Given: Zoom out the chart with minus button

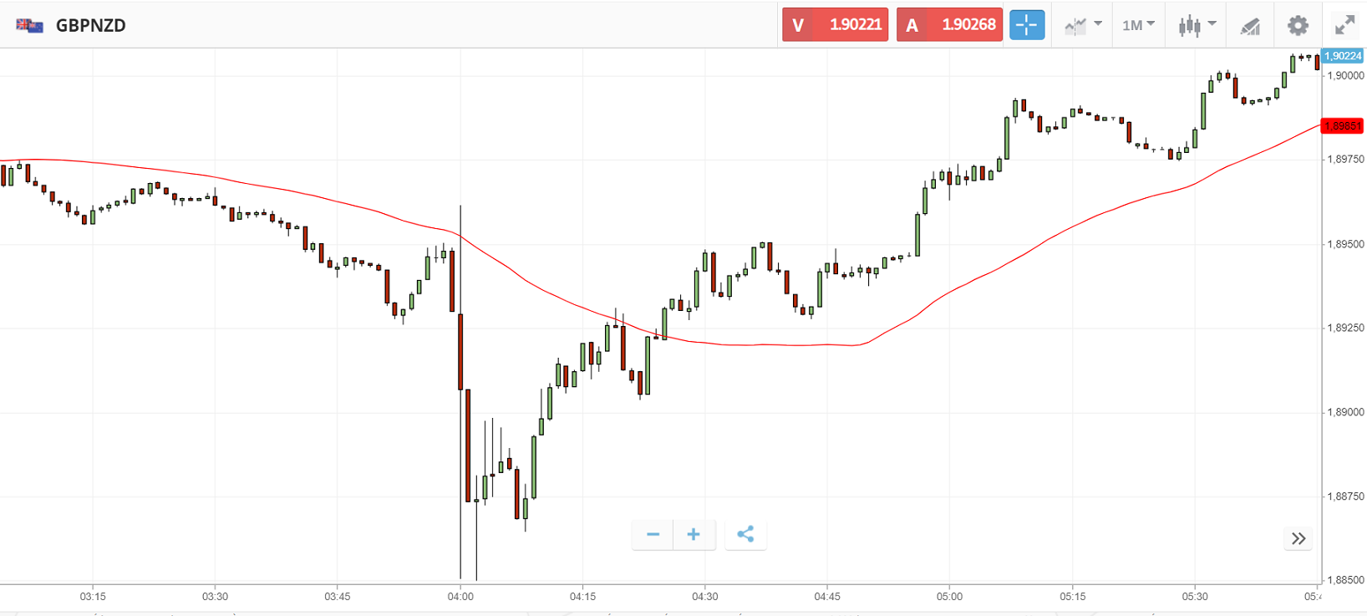Looking at the screenshot, I should (653, 535).
